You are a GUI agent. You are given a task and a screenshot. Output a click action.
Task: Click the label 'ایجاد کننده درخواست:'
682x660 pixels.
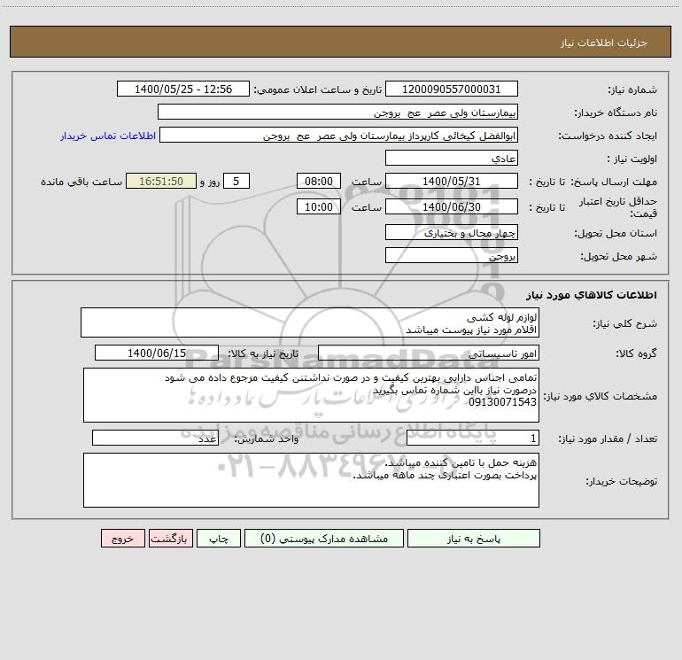(608, 136)
